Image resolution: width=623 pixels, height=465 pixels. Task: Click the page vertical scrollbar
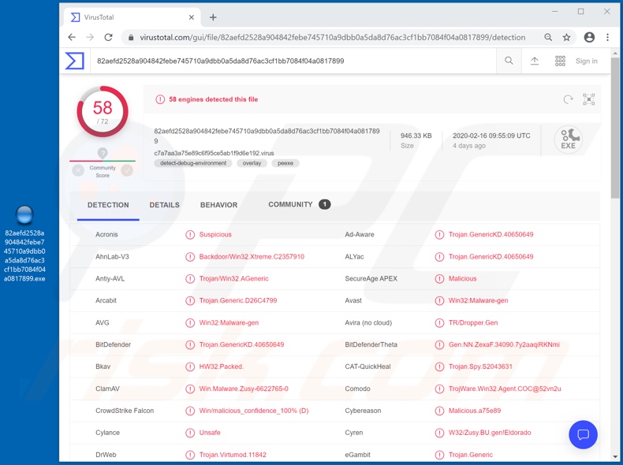point(615,128)
